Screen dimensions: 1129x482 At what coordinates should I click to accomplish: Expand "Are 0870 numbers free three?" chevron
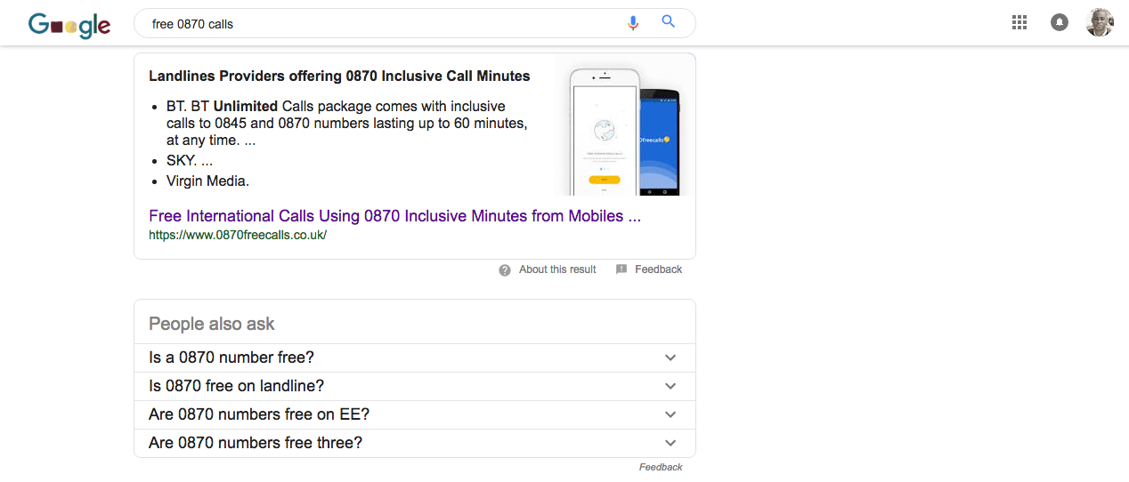coord(670,443)
